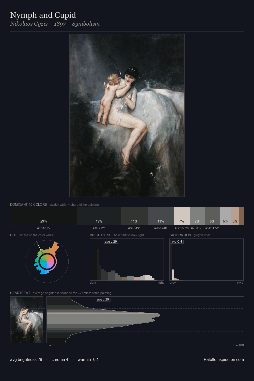254x381 pixels.
Task: Click the 'avg C 4' label in Saturation chart
Action: point(177,242)
